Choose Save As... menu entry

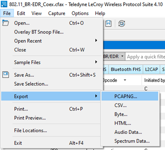point(52,75)
